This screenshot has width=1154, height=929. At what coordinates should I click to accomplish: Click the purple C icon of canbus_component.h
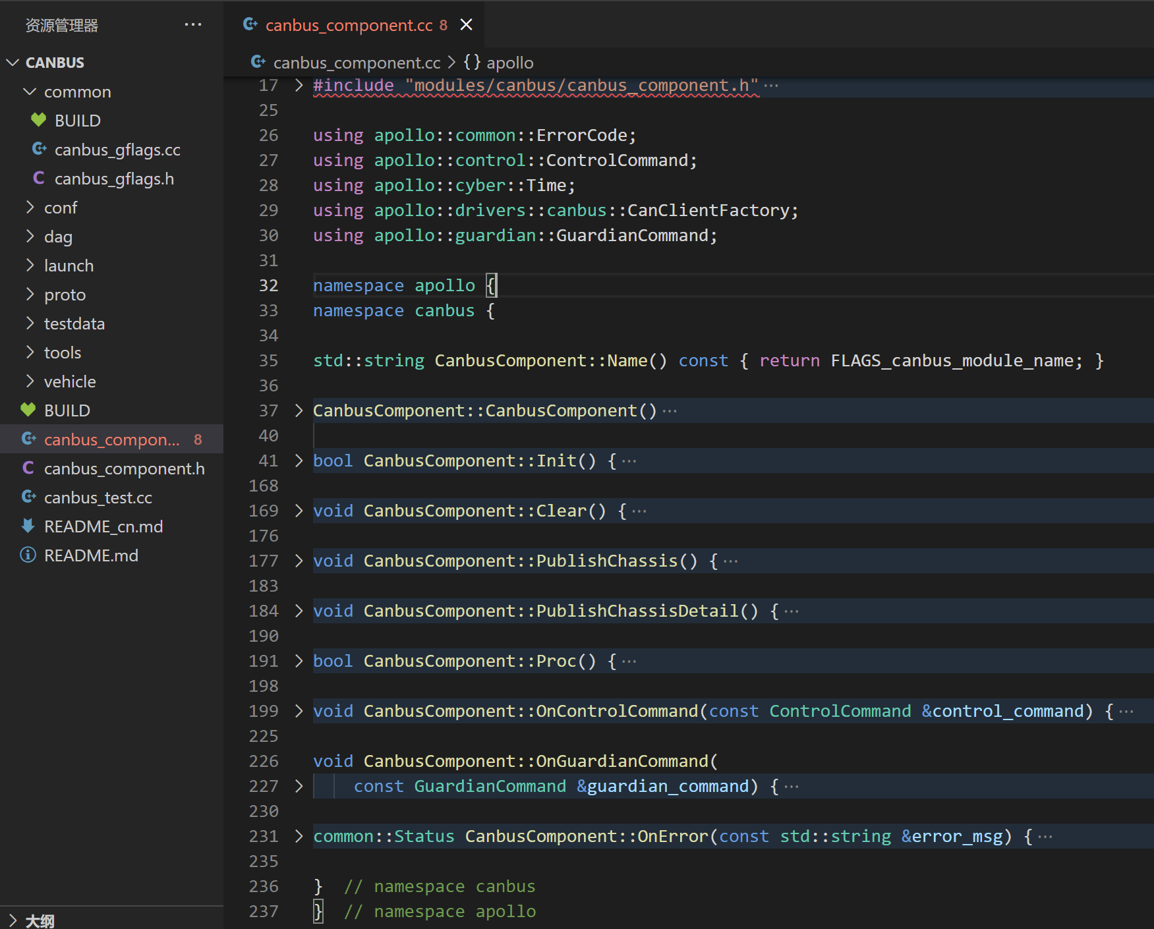tap(28, 468)
